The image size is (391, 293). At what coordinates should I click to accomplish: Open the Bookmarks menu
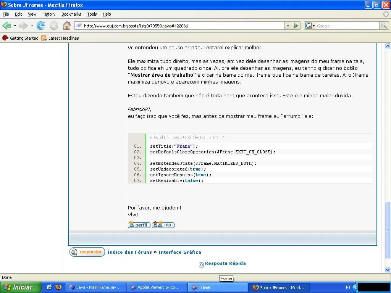pos(71,14)
